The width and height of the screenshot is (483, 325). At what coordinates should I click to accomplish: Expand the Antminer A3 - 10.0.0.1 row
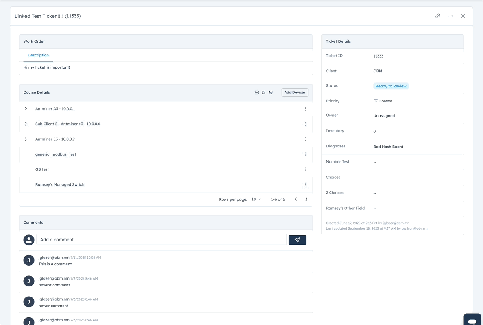26,109
